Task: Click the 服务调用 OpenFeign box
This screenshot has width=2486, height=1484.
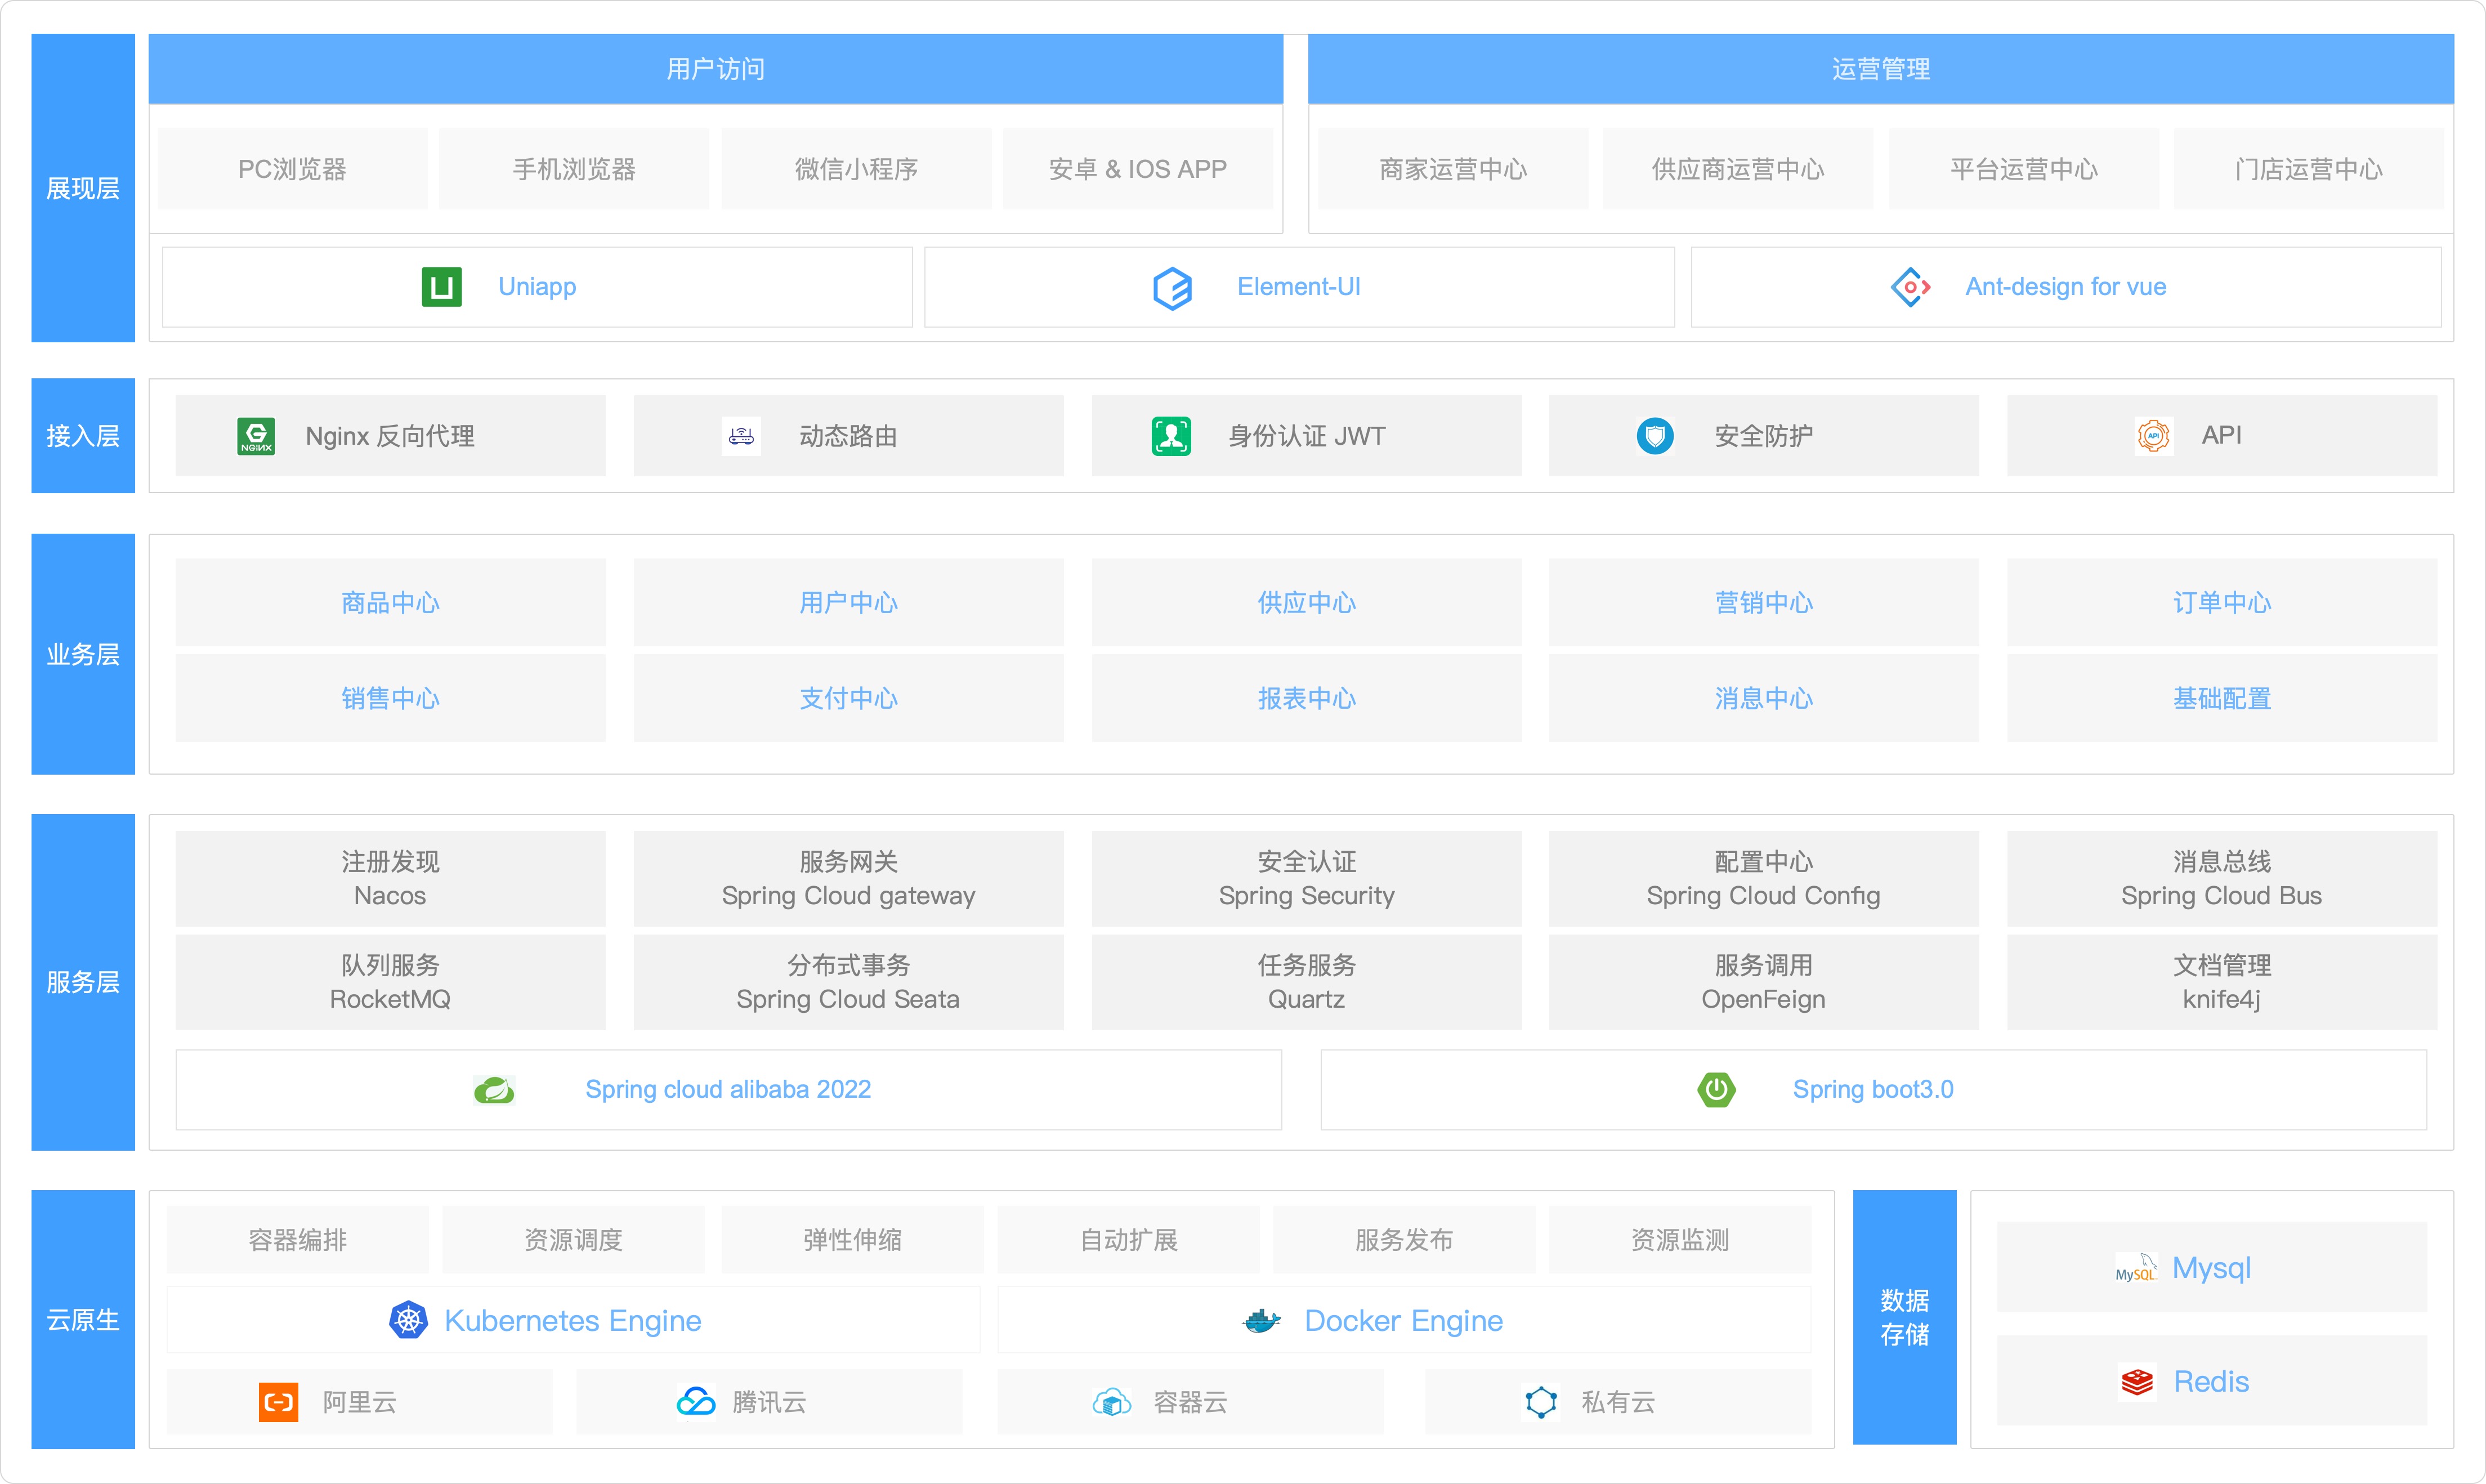Action: pos(1764,982)
